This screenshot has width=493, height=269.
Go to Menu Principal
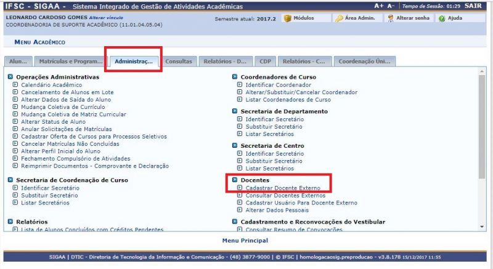pos(245,240)
